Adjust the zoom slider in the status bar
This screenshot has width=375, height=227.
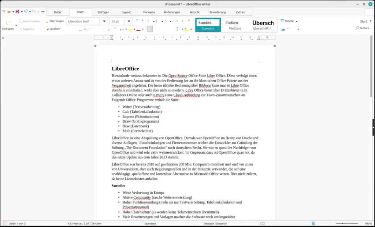pyautogui.click(x=347, y=223)
